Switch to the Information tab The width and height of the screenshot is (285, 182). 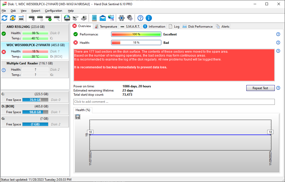(x=154, y=27)
